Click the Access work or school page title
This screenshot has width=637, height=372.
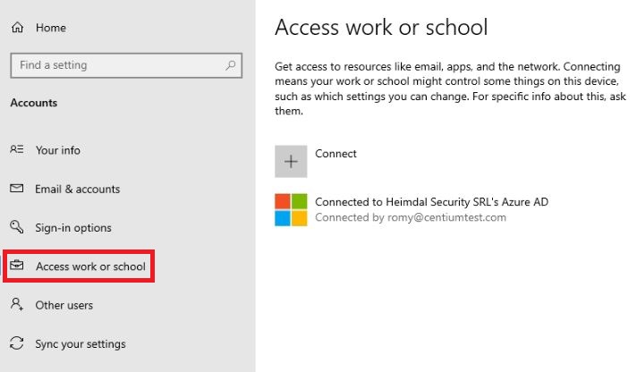pos(381,27)
